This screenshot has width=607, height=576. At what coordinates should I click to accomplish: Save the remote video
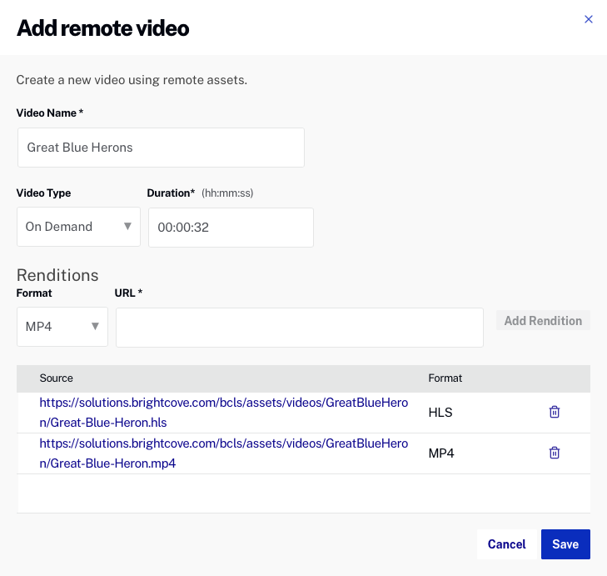point(565,544)
